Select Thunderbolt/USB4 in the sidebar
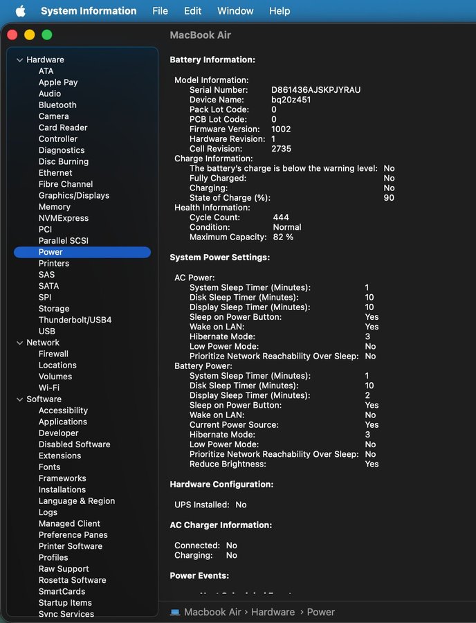Image resolution: width=476 pixels, height=623 pixels. (x=75, y=320)
